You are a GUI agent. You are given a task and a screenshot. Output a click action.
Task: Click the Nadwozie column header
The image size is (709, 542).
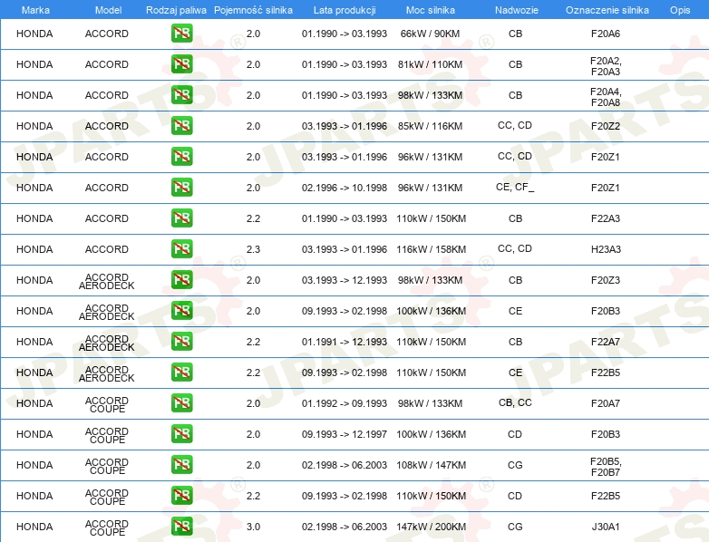pos(517,10)
